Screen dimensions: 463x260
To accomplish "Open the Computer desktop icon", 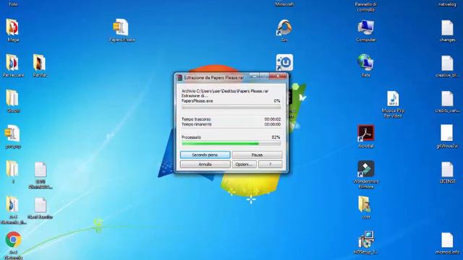I will pos(366,28).
